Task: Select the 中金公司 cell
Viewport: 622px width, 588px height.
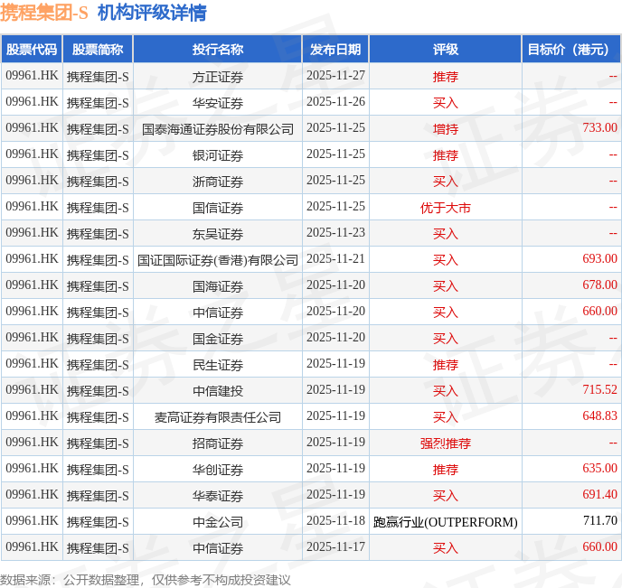Action: point(218,521)
